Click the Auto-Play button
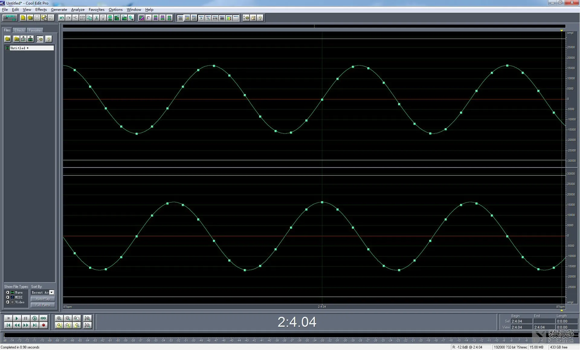Screen dimensions: 580x350 pos(43,299)
